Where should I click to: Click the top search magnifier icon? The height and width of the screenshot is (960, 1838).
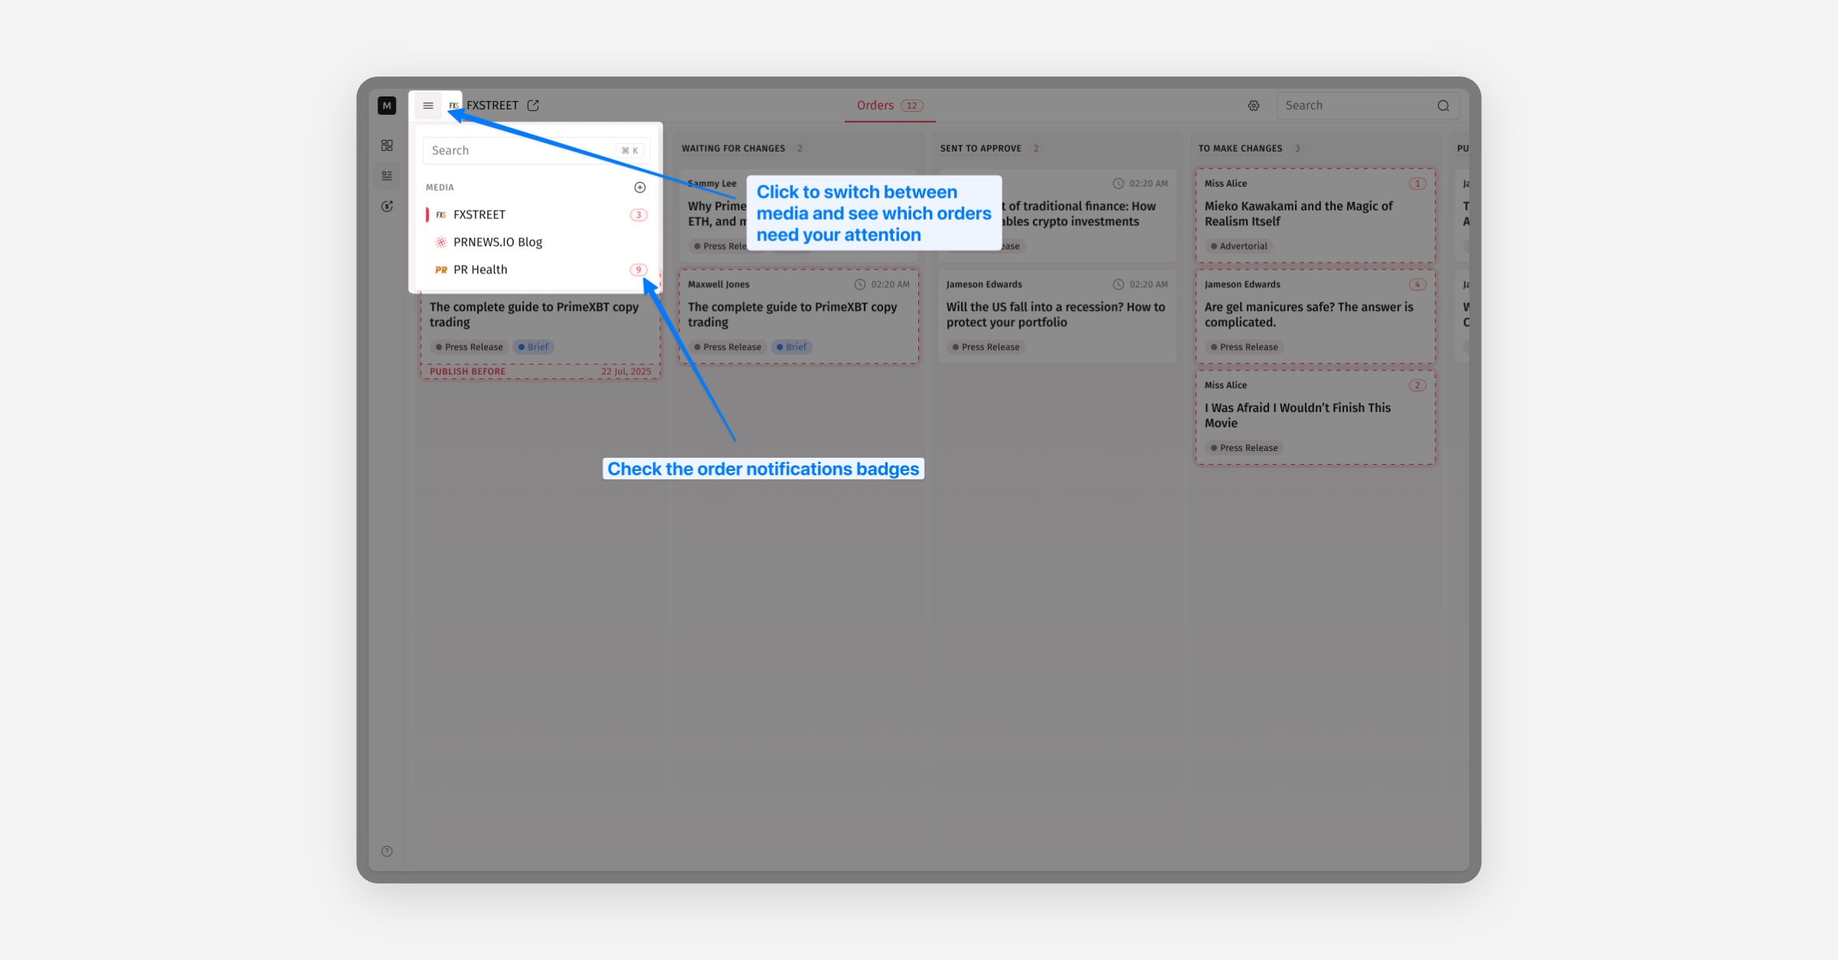pos(1443,106)
